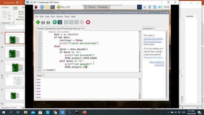Click the Debug current script icon
This screenshot has height=115, width=204.
(x=60, y=22)
